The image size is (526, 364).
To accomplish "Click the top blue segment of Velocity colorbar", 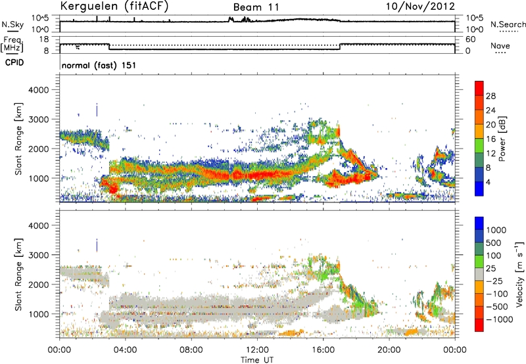I will (479, 223).
